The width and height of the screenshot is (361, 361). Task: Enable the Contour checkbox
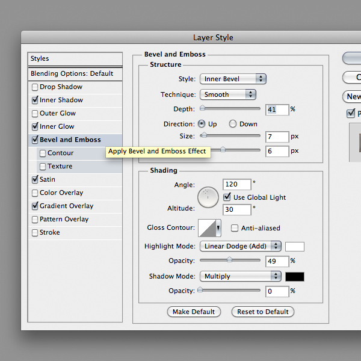(x=43, y=153)
